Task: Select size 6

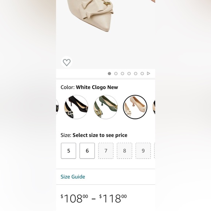Action: (x=87, y=151)
